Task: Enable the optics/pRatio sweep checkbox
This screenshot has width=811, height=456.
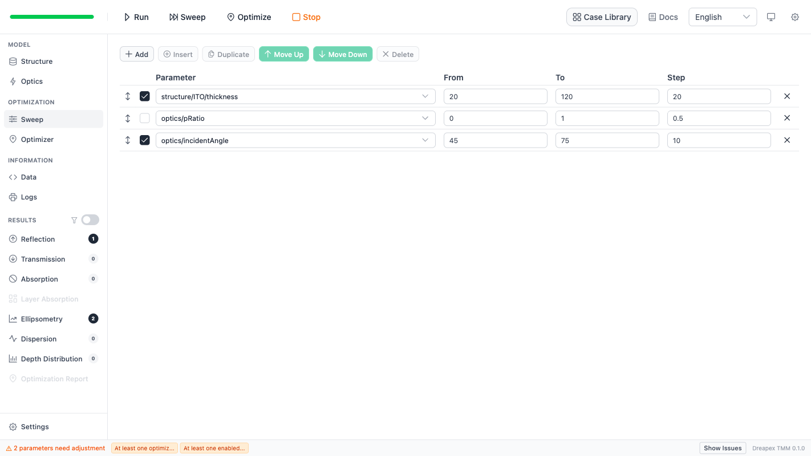Action: click(145, 118)
